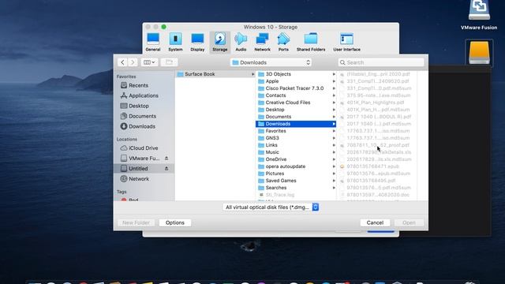The image size is (505, 284).
Task: Go back in the file dialog
Action: 122,62
